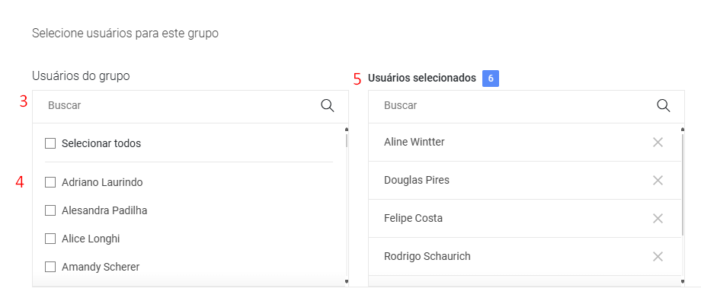Tick the Adriano Laurindo checkbox
701x295 pixels.
pos(50,182)
